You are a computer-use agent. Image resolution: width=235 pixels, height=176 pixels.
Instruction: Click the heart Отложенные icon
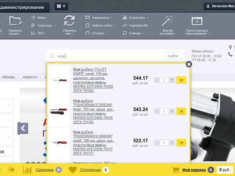(73, 170)
